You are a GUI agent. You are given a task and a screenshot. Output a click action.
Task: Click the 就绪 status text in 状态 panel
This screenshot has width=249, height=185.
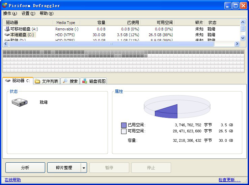coord(44,102)
